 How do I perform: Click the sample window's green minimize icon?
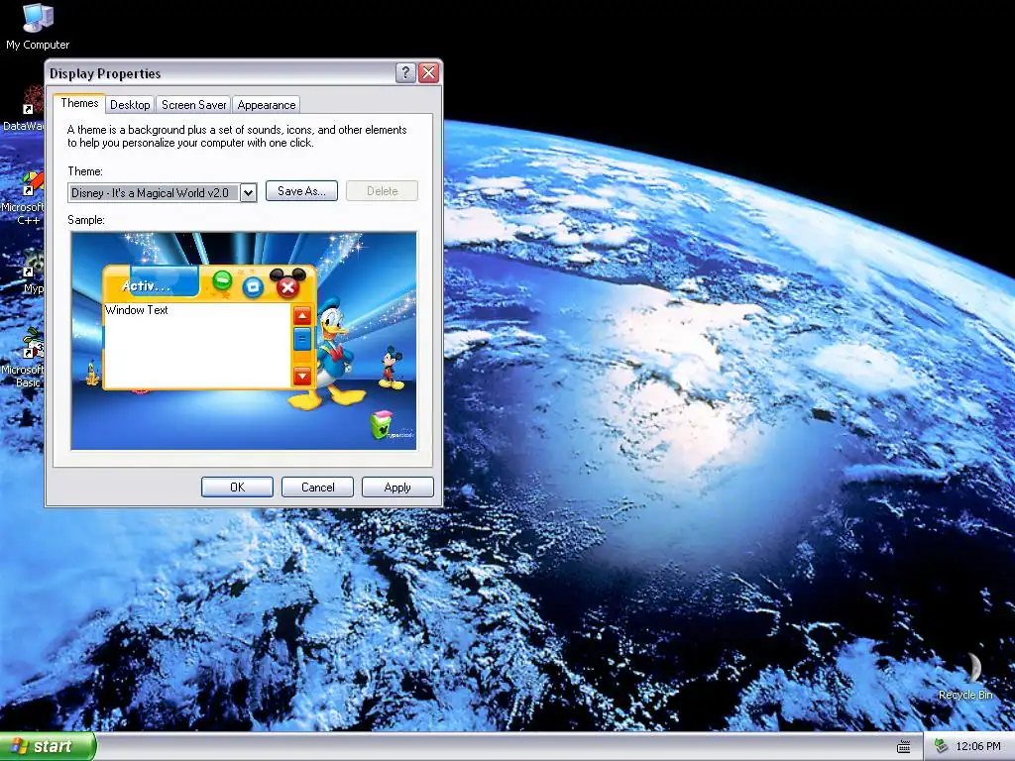[222, 281]
